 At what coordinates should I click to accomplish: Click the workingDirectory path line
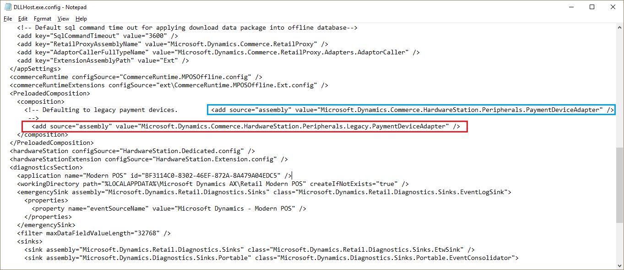(213, 184)
